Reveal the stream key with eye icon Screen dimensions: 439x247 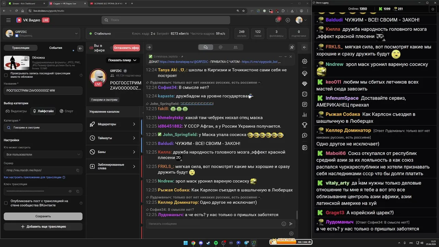click(70, 191)
